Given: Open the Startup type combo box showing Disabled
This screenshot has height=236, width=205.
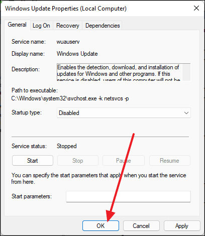Looking at the screenshot, I should [124, 113].
